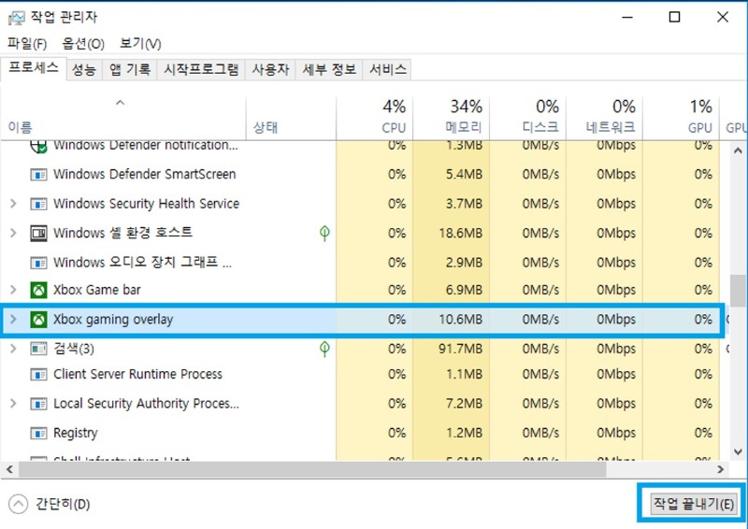This screenshot has width=748, height=529.
Task: Click the Local Security Authority Process icon
Action: pos(38,404)
